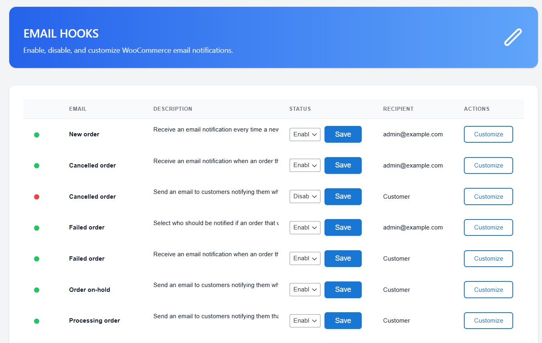
Task: Click the green status dot for Processing order
Action: click(x=36, y=321)
